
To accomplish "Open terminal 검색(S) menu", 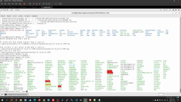I will click(x=21, y=16).
